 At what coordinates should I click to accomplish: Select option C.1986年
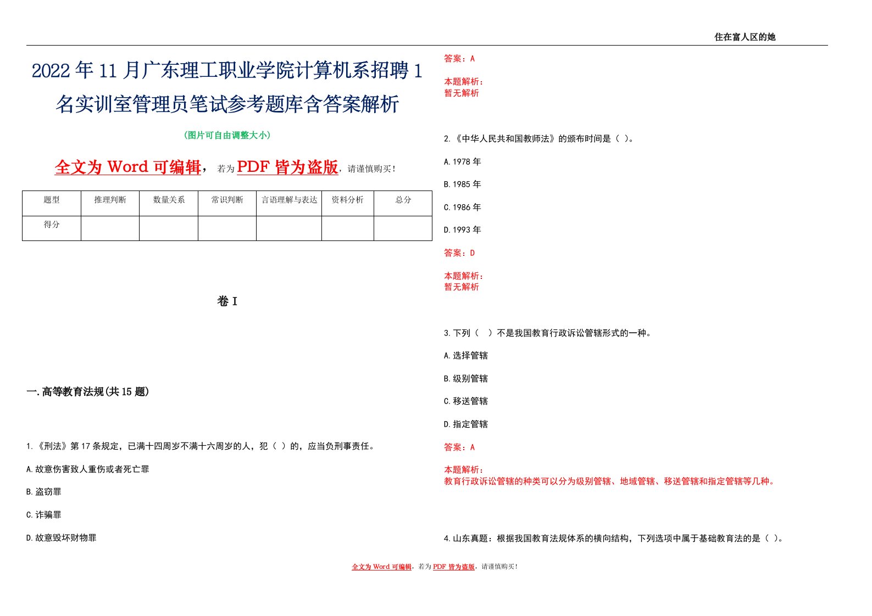click(x=463, y=208)
